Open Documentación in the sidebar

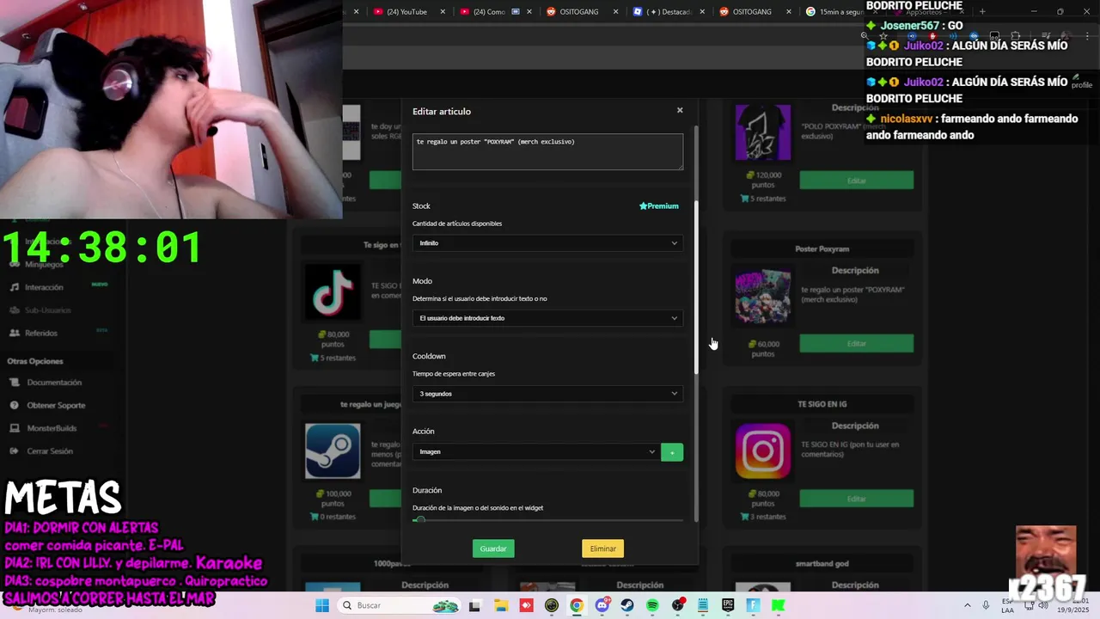(x=54, y=383)
